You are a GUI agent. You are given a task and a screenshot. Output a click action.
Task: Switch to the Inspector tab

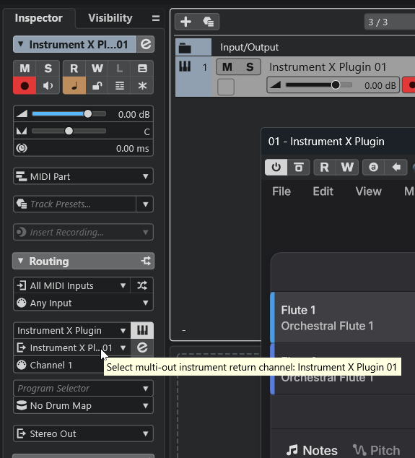(x=38, y=18)
